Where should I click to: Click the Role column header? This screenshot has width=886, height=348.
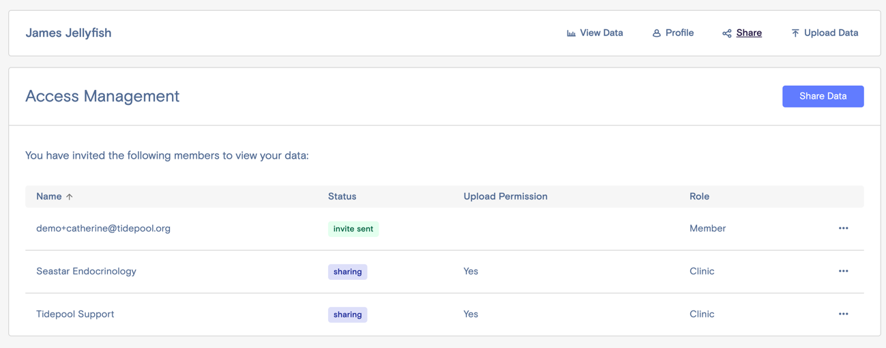tap(699, 196)
